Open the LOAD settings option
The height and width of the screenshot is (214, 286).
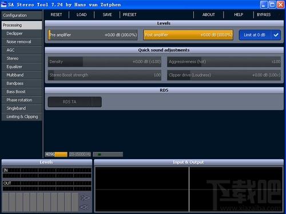click(82, 15)
